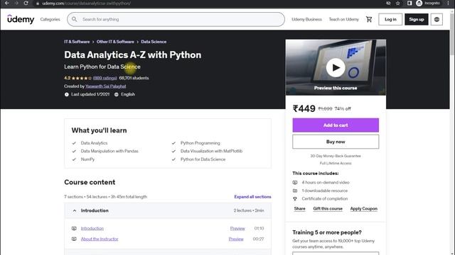
Task: Share this course
Action: coord(299,208)
